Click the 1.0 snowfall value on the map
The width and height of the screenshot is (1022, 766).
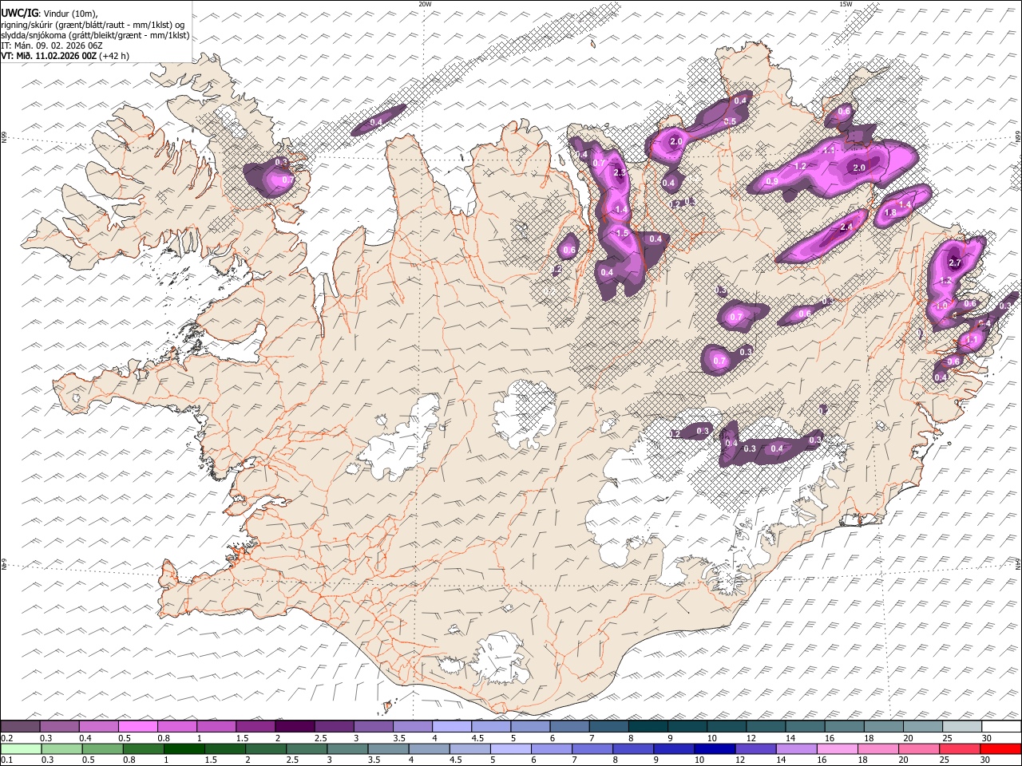click(941, 306)
